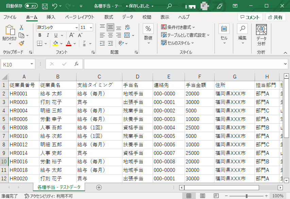Image resolution: width=290 pixels, height=199 pixels.
Task: Apply the yellow fill color
Action: (x=56, y=43)
